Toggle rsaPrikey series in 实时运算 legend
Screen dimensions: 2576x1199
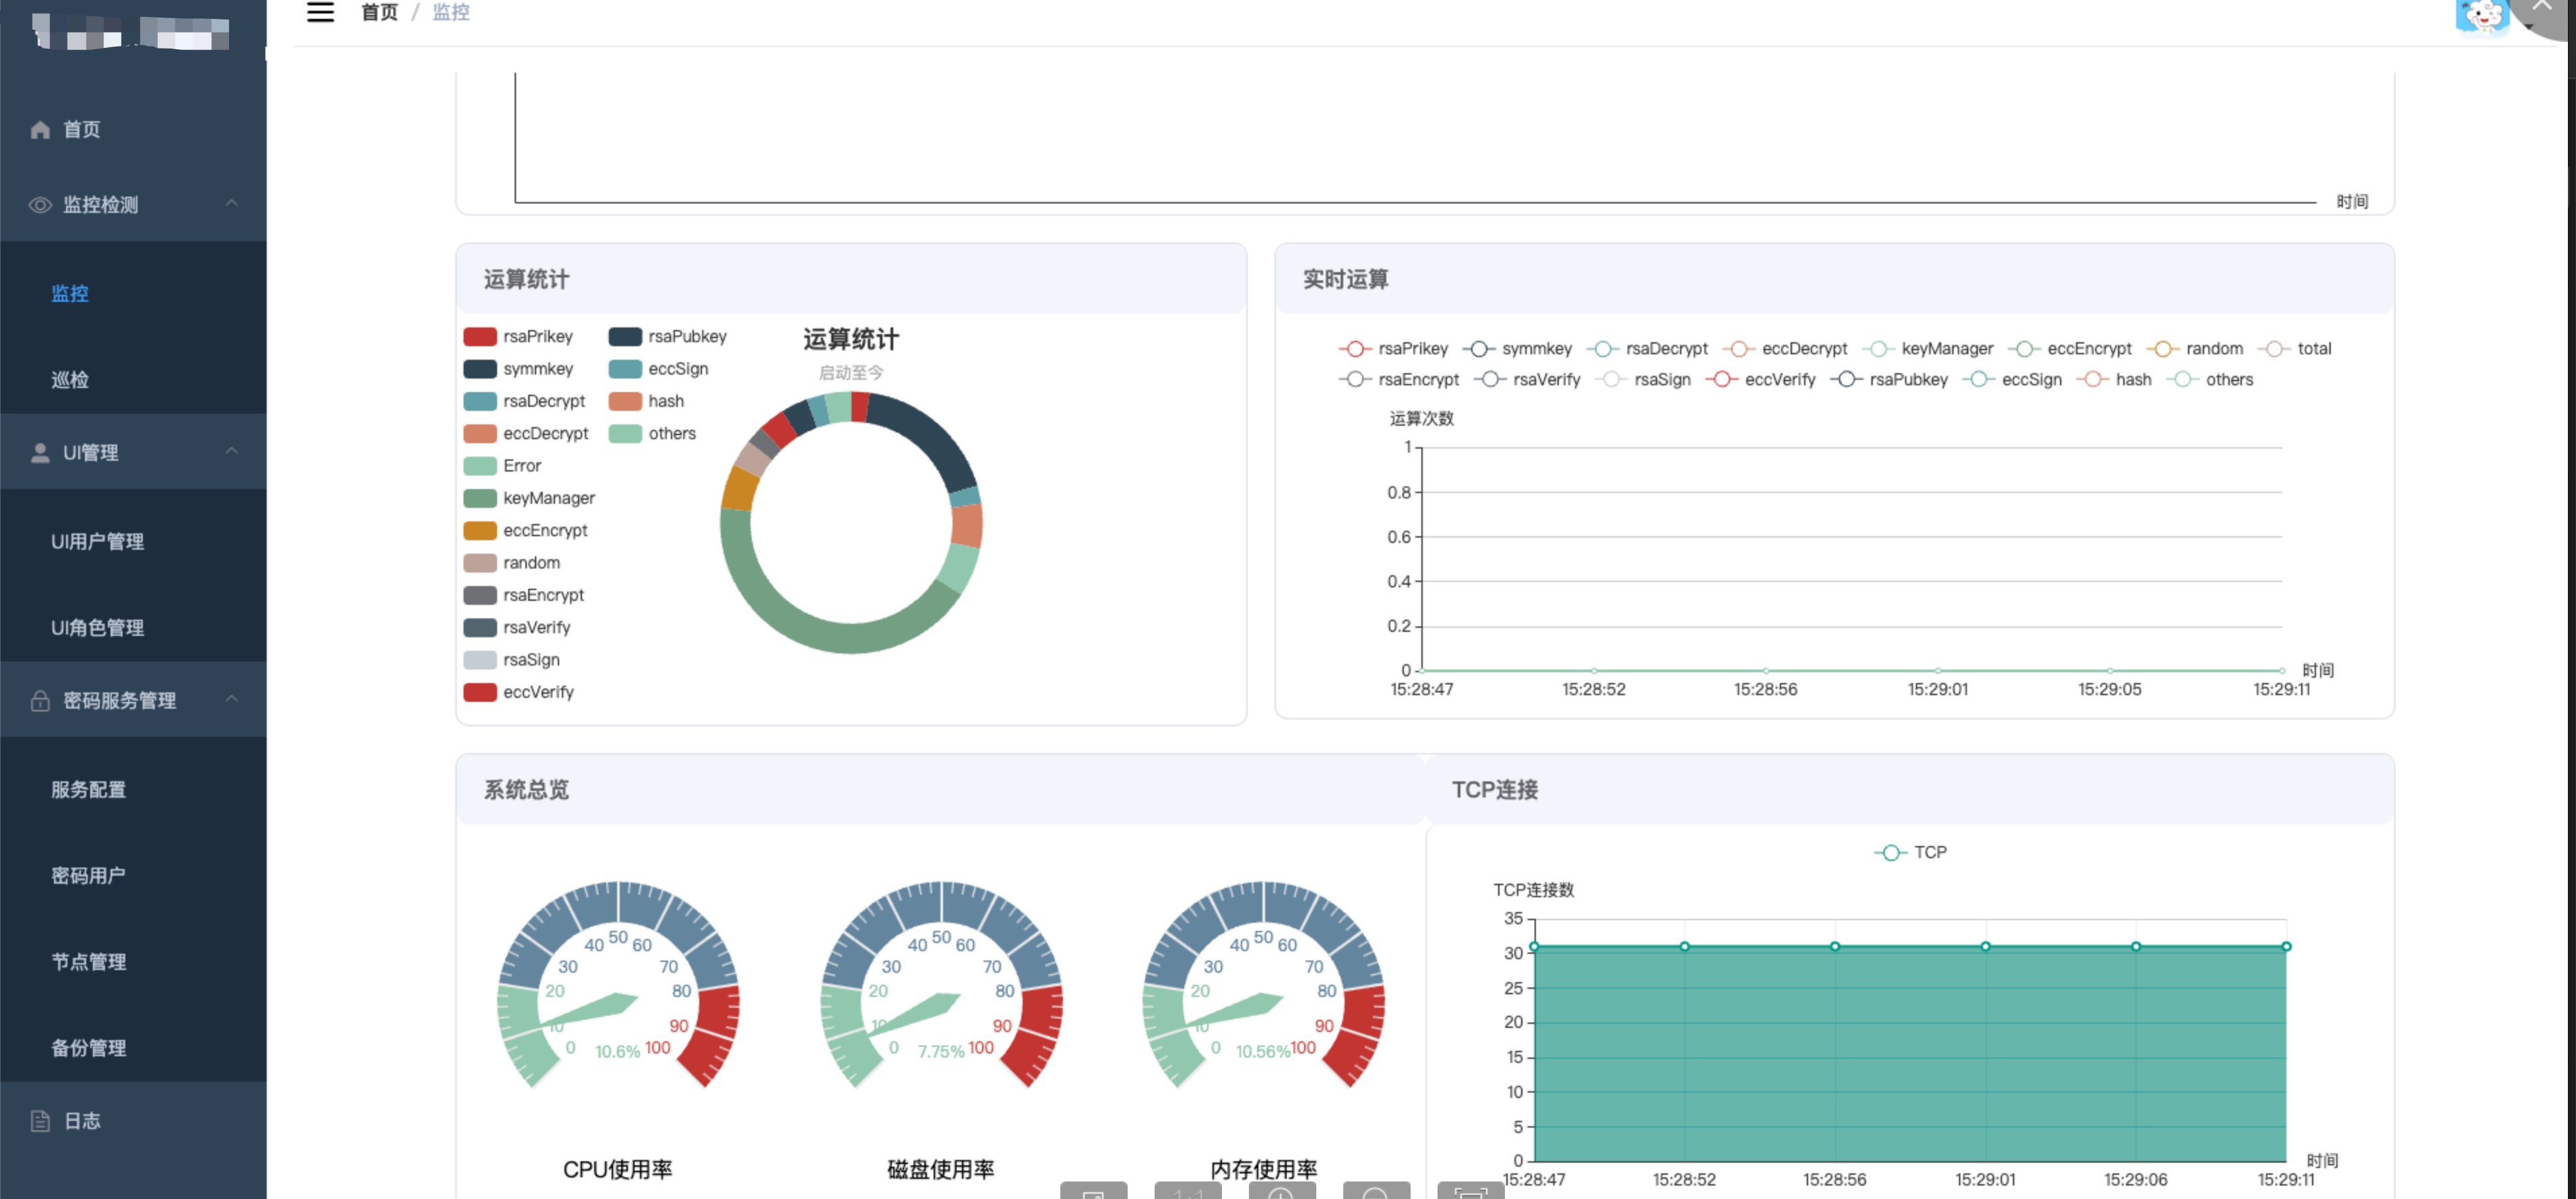[1393, 349]
